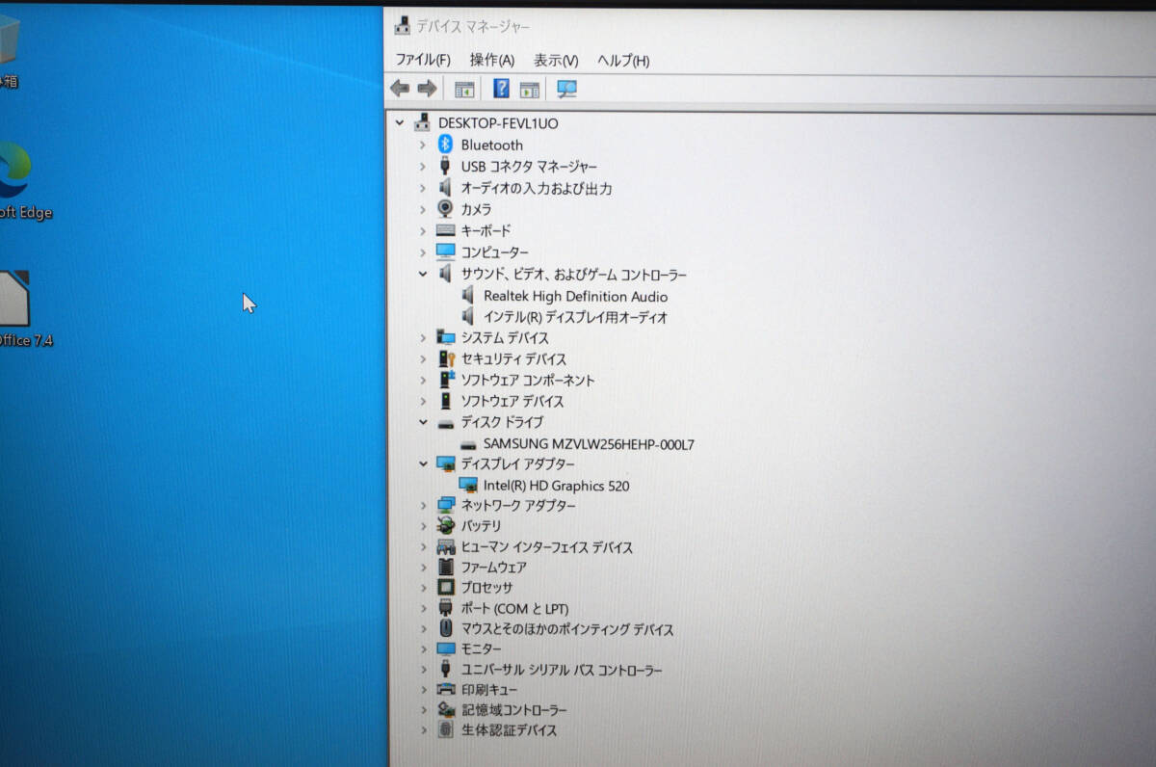This screenshot has height=767, width=1156.
Task: Click the キーボード keyboard icon
Action: [445, 230]
